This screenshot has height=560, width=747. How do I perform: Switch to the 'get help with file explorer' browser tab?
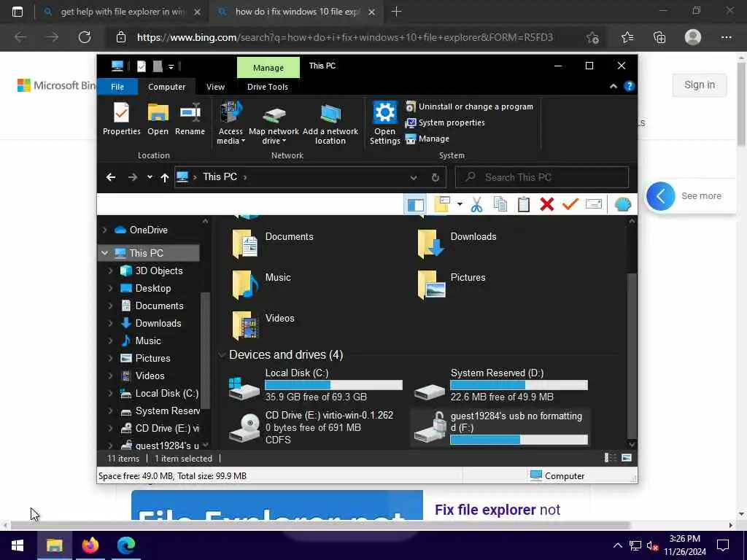click(122, 12)
